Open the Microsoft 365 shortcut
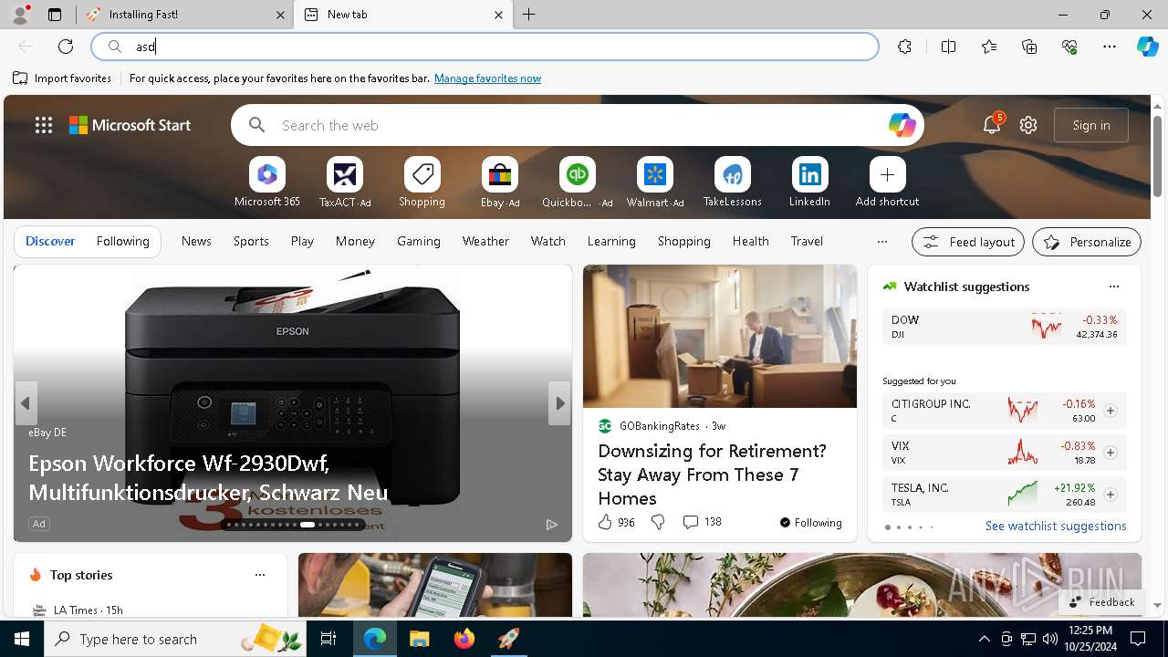1168x657 pixels. click(x=267, y=182)
